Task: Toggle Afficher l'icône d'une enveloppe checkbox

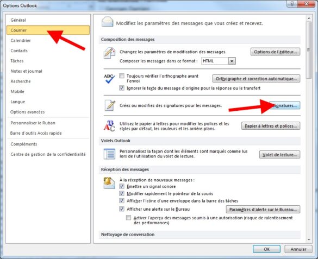Action: point(122,201)
